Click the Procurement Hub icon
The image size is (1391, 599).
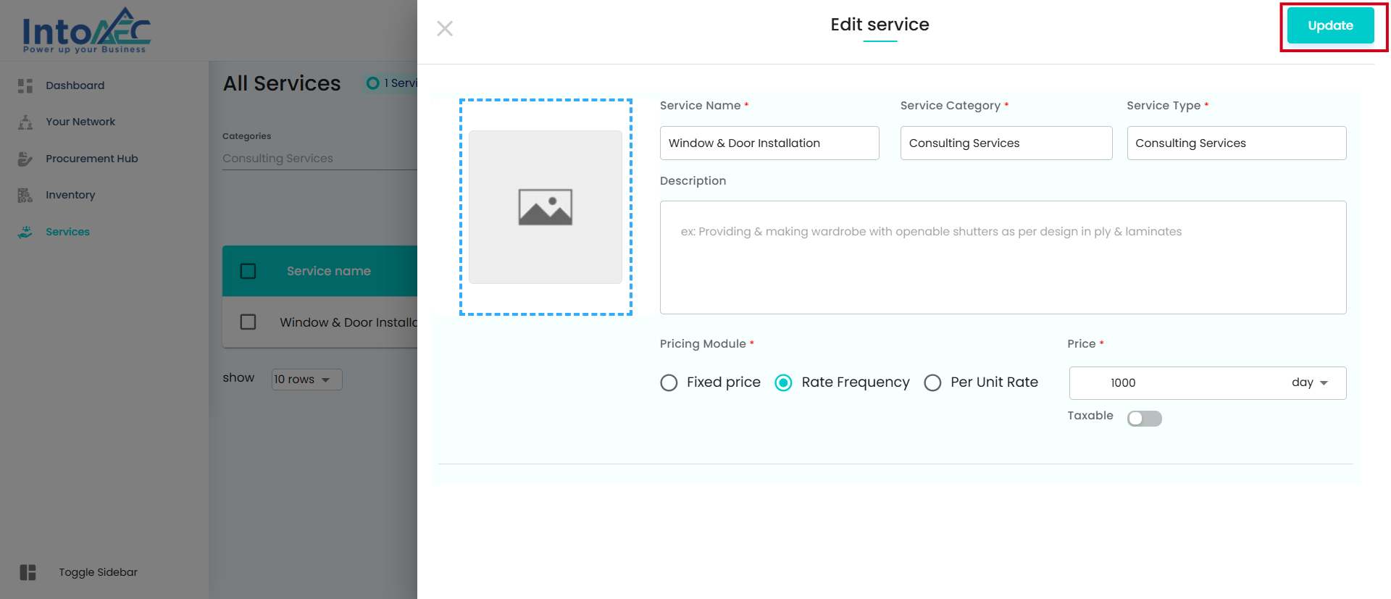25,159
